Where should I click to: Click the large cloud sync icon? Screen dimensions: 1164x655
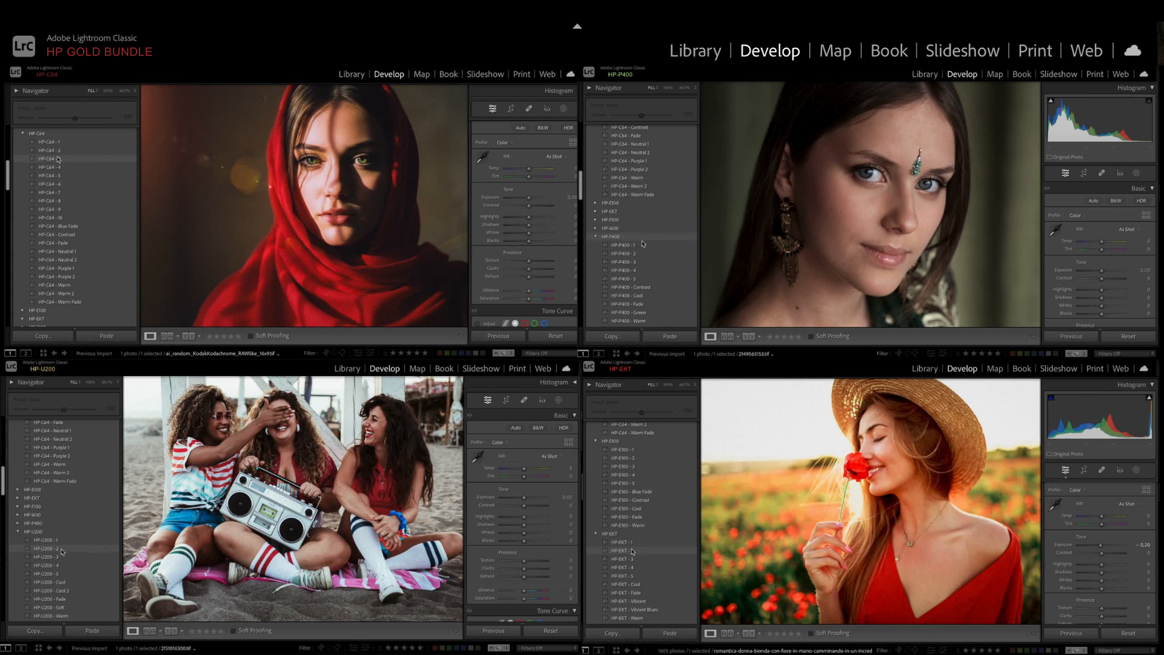1132,51
